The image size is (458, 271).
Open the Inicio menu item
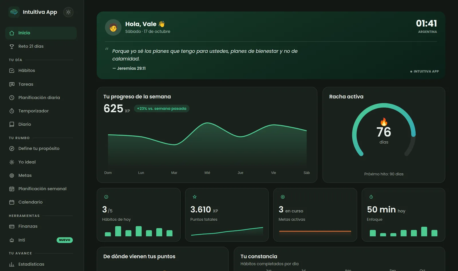tap(41, 33)
